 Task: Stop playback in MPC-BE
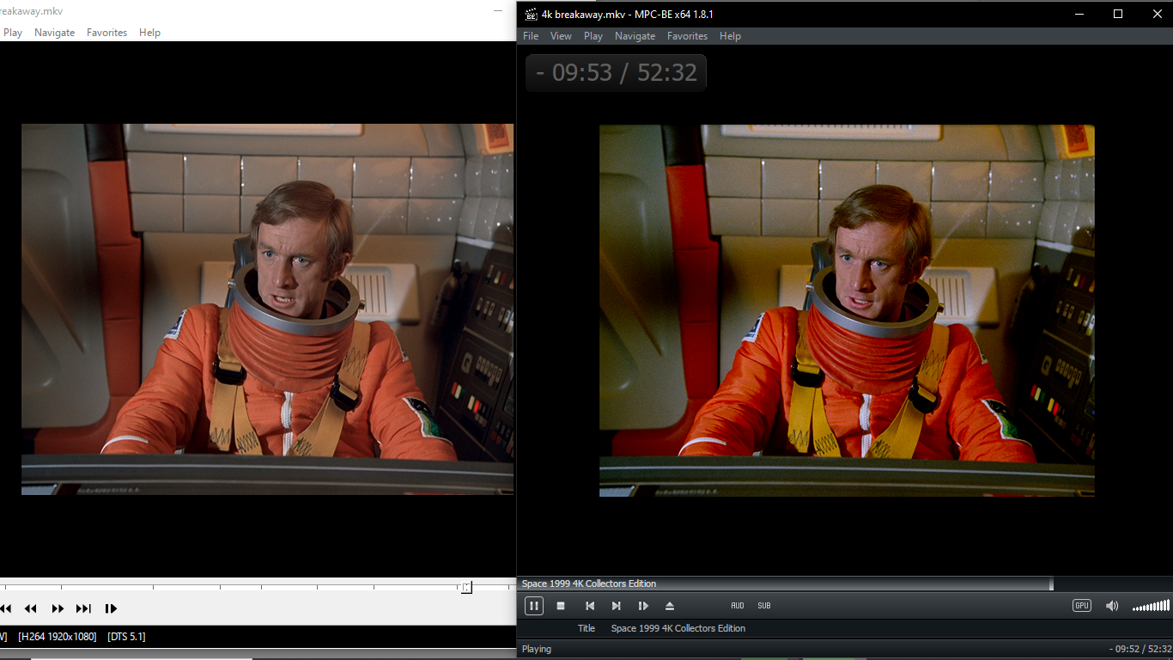pos(561,606)
